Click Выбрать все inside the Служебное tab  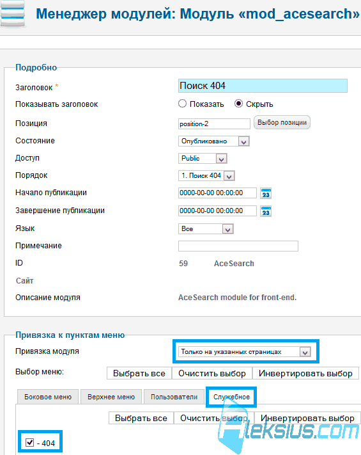click(141, 418)
